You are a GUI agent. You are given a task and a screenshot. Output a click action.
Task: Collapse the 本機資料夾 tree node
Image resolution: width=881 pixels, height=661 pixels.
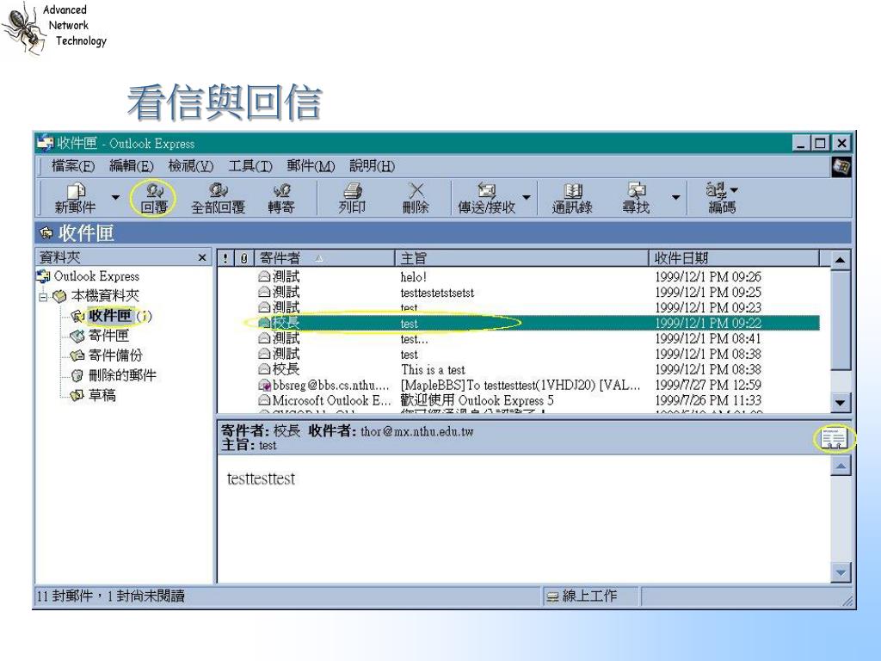(x=43, y=296)
